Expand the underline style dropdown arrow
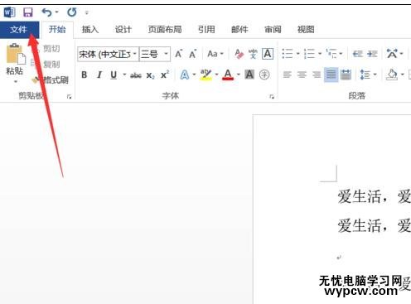 click(x=124, y=75)
